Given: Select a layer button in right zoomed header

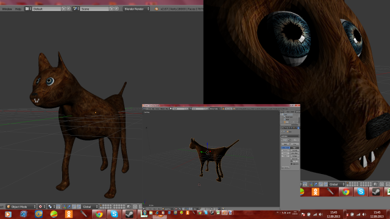Looking at the screenshot, I should [x=347, y=183].
